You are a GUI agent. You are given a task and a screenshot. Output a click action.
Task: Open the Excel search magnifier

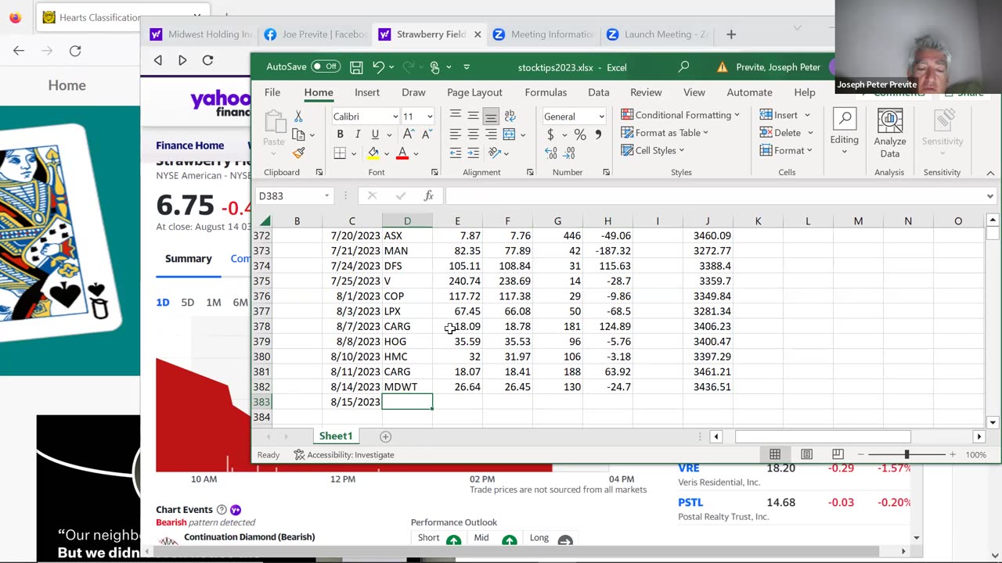pyautogui.click(x=683, y=67)
